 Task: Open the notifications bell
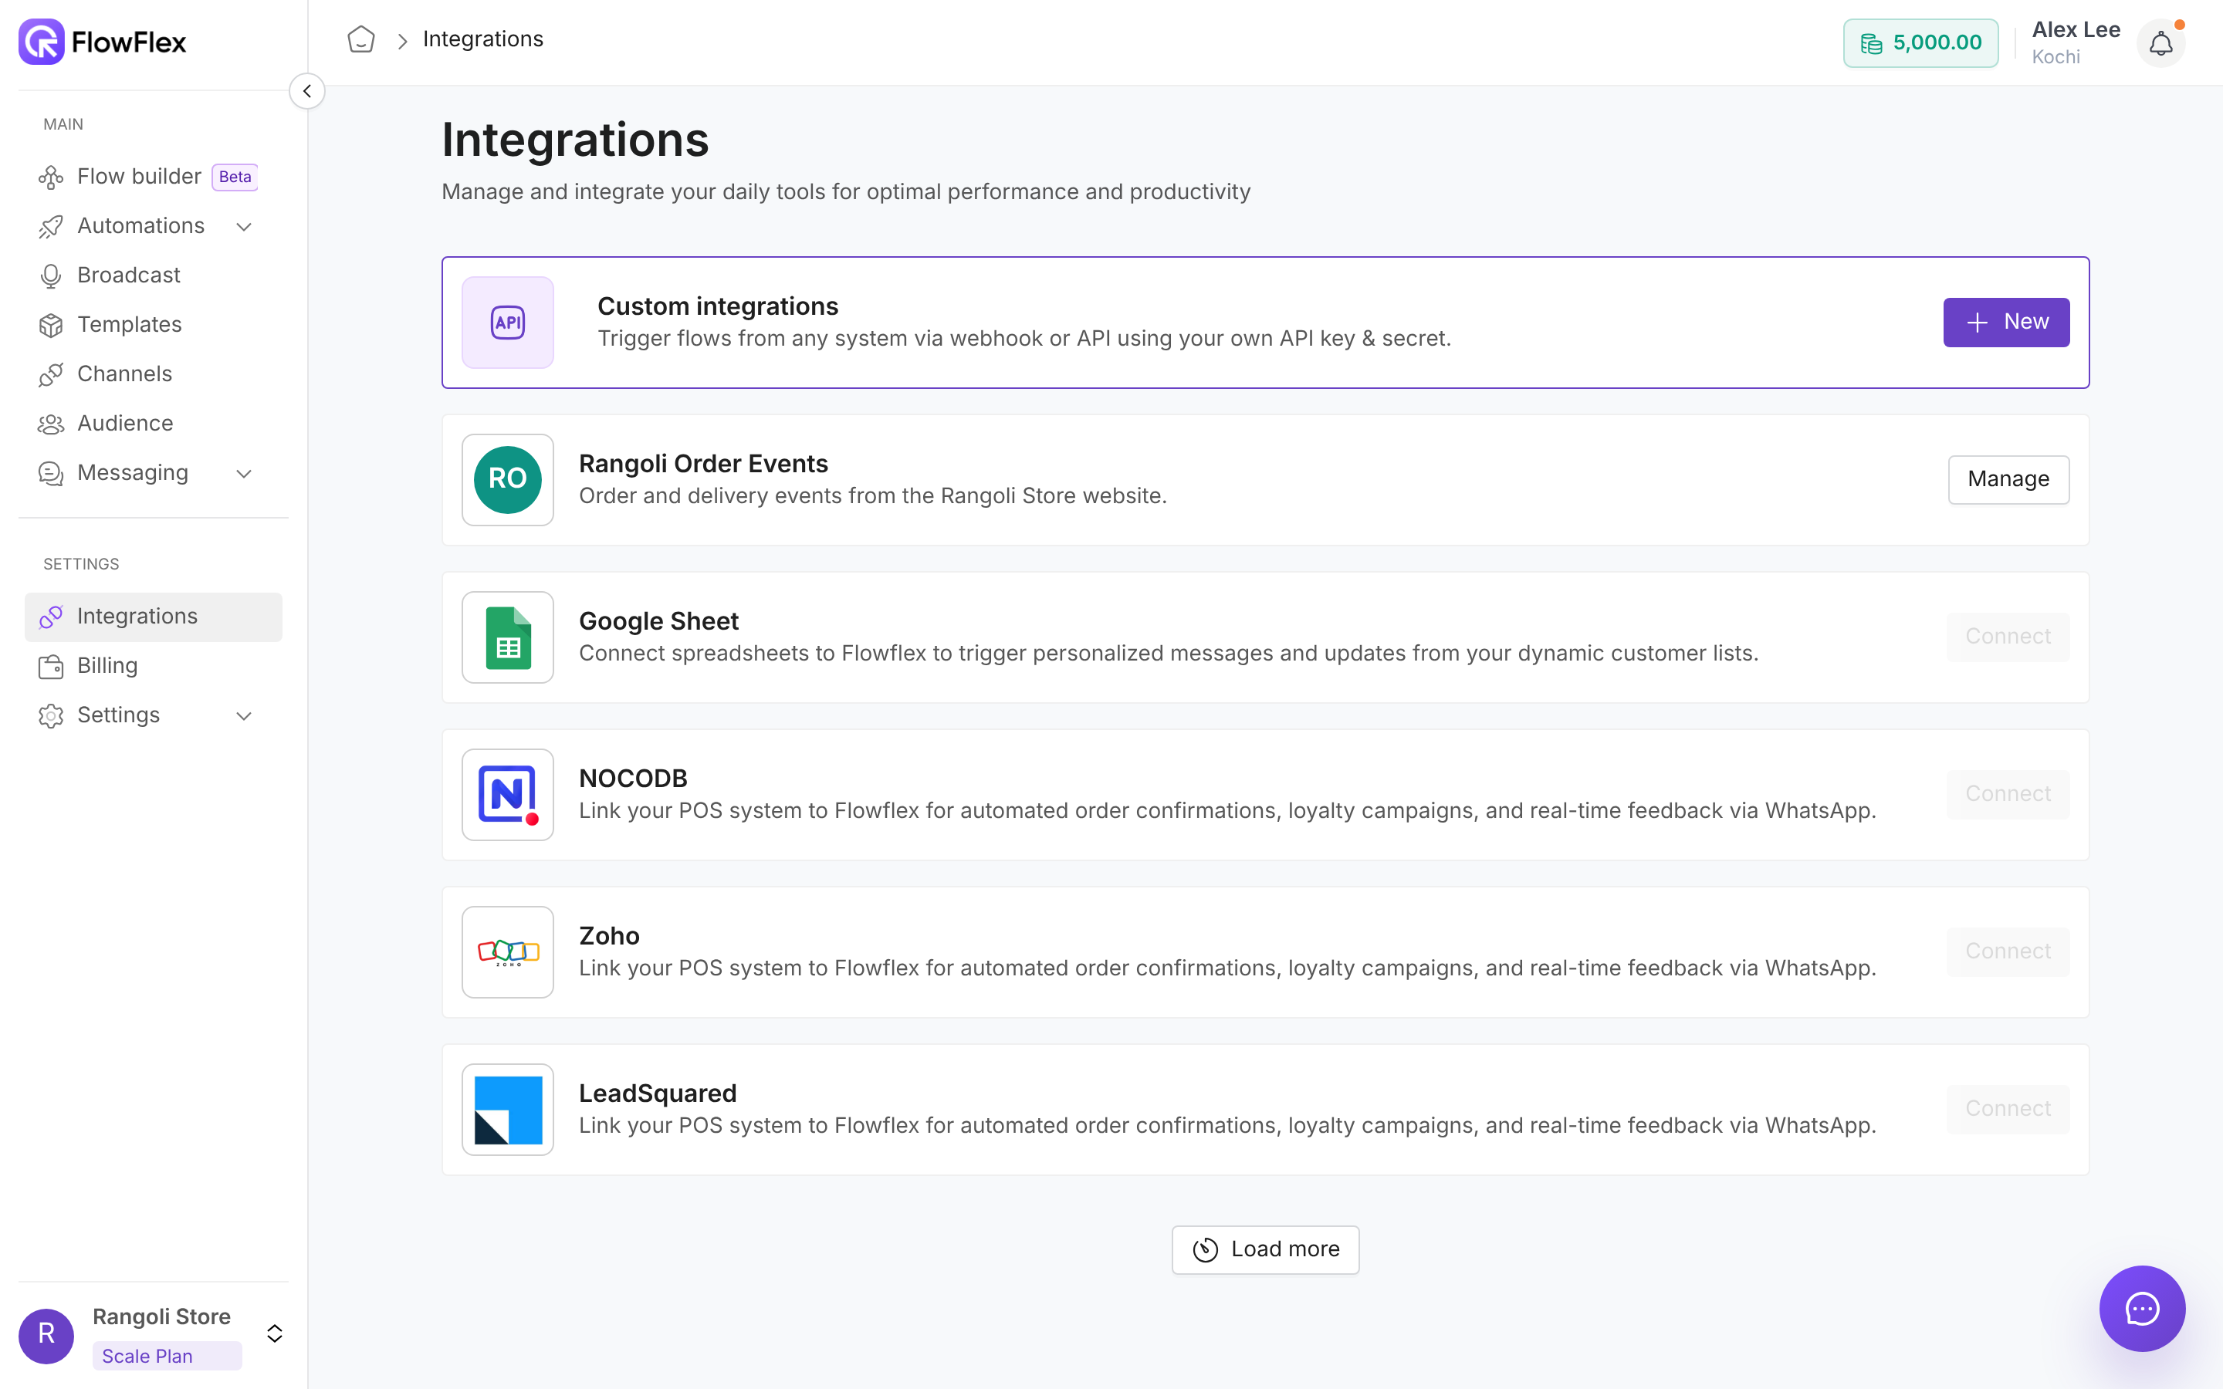tap(2160, 42)
